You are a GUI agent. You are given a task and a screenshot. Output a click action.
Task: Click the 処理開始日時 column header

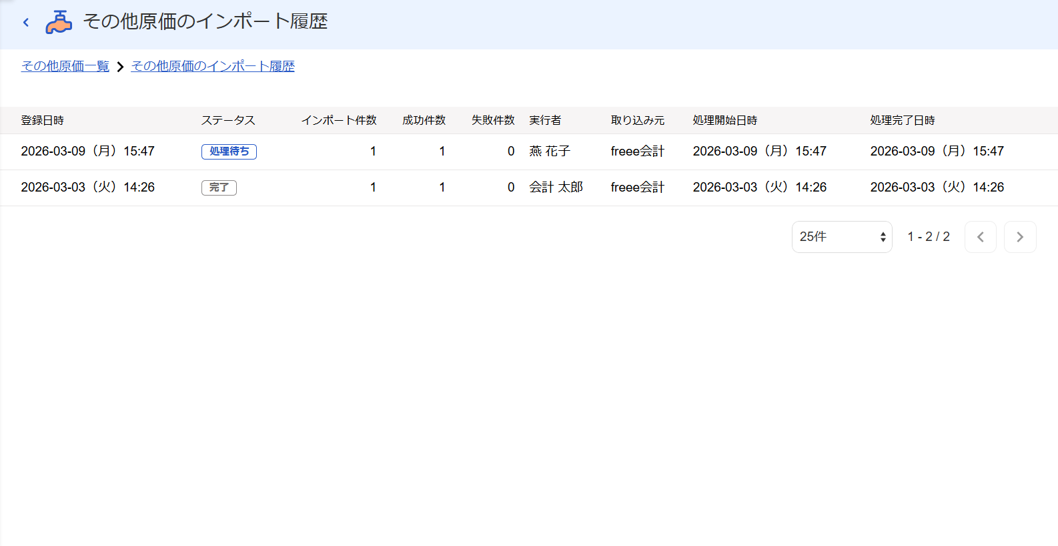tap(725, 120)
